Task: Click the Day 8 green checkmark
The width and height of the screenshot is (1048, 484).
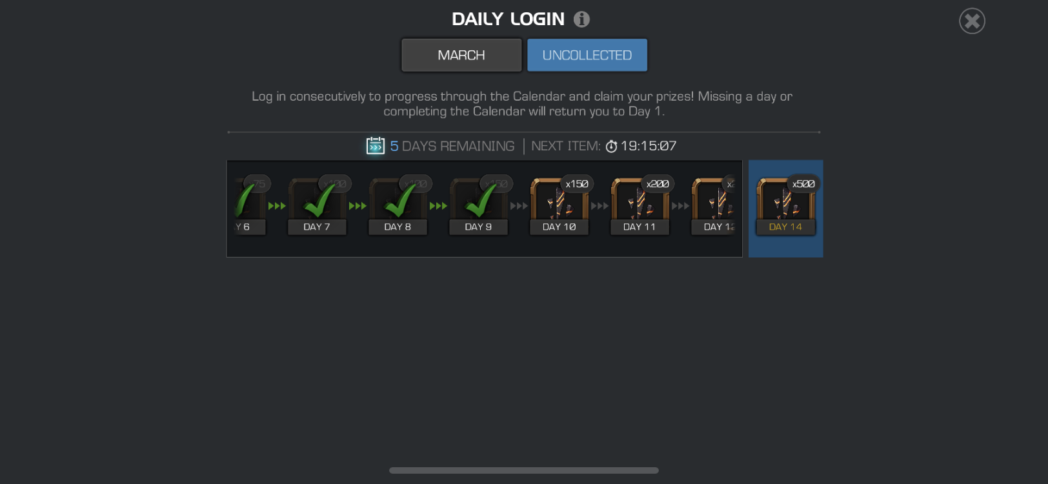Action: [x=399, y=201]
